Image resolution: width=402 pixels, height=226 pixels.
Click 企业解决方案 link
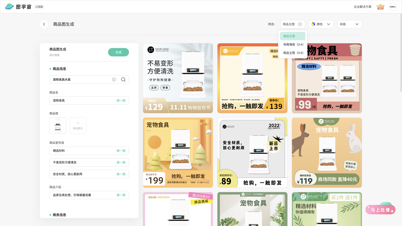click(362, 7)
